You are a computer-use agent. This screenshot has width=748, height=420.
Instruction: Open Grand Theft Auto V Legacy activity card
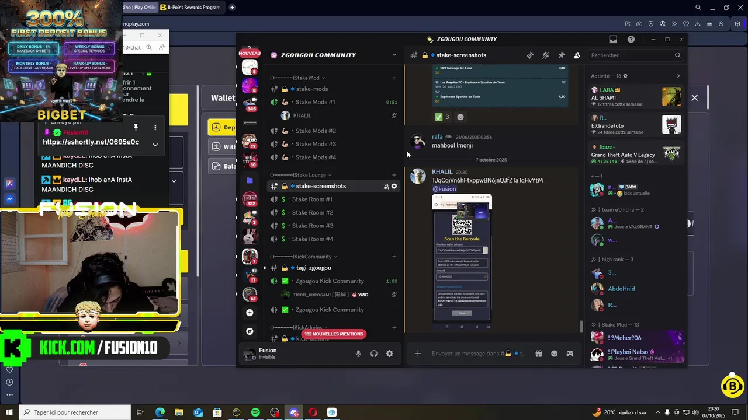tap(636, 154)
